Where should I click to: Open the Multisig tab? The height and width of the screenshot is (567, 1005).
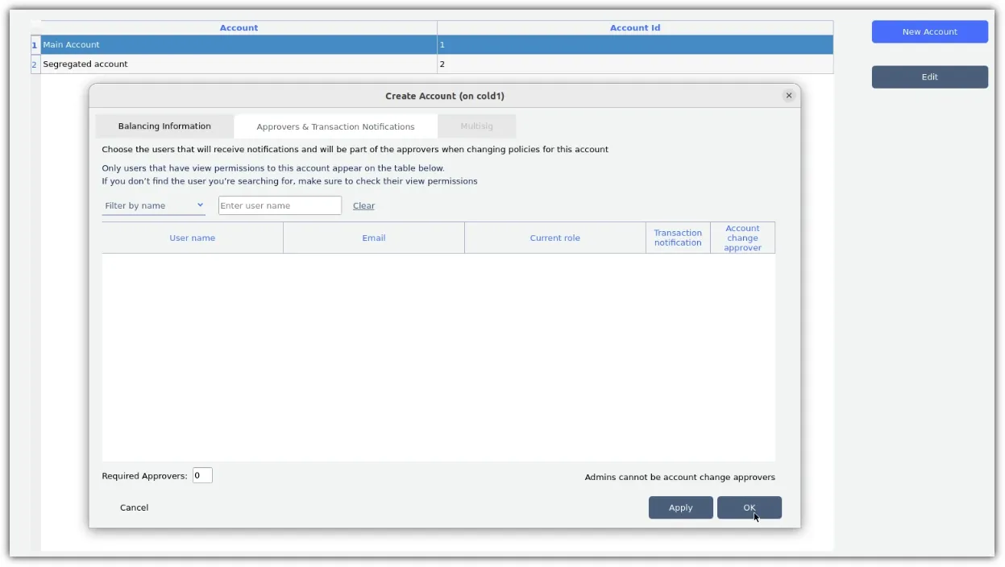(x=476, y=126)
